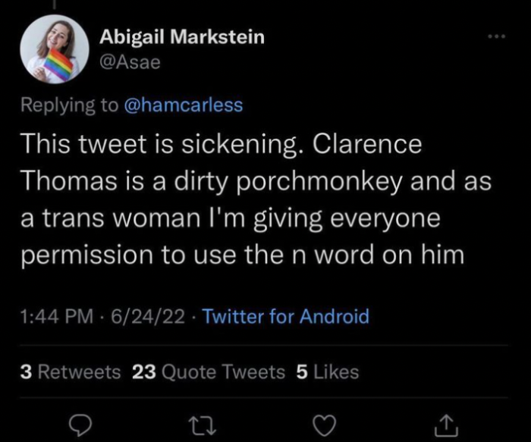The image size is (531, 442).
Task: View the 3 Retweets list
Action: 71,371
